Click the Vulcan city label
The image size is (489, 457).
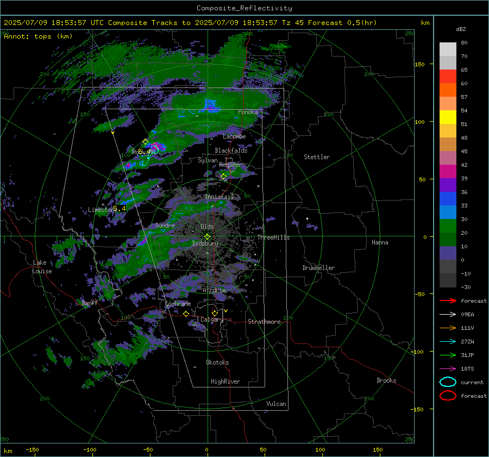[276, 404]
